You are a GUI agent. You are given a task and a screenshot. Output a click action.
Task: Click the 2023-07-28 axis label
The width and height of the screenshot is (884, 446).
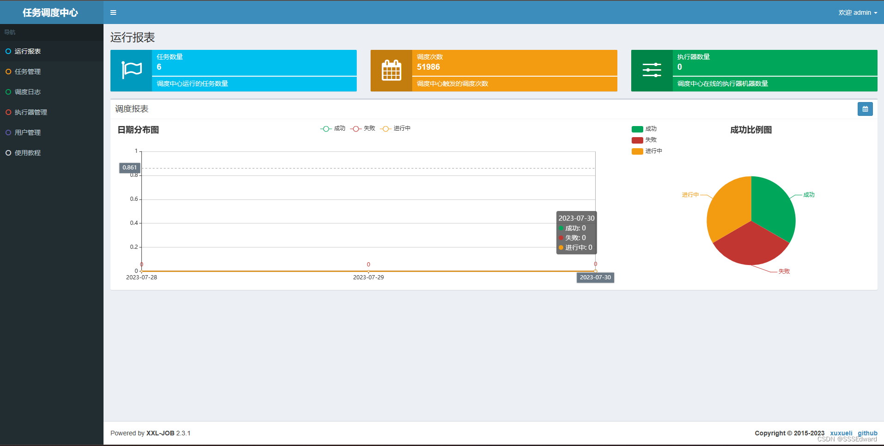(141, 277)
